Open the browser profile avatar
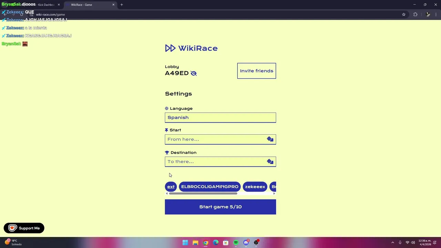 pyautogui.click(x=428, y=14)
